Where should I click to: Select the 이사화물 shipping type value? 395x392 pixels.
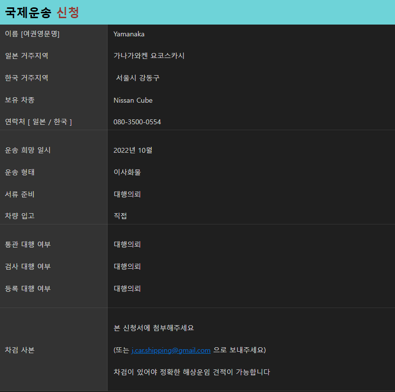127,172
